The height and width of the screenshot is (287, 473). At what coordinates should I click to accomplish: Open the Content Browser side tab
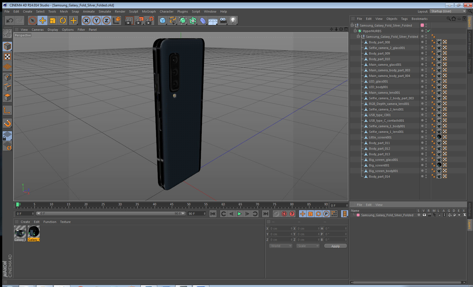(470, 42)
